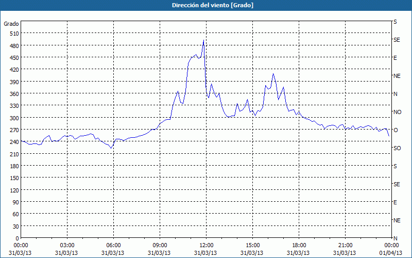This screenshot has height=258, width=412.
Task: Select the 420 y-axis label
Action: (x=14, y=70)
